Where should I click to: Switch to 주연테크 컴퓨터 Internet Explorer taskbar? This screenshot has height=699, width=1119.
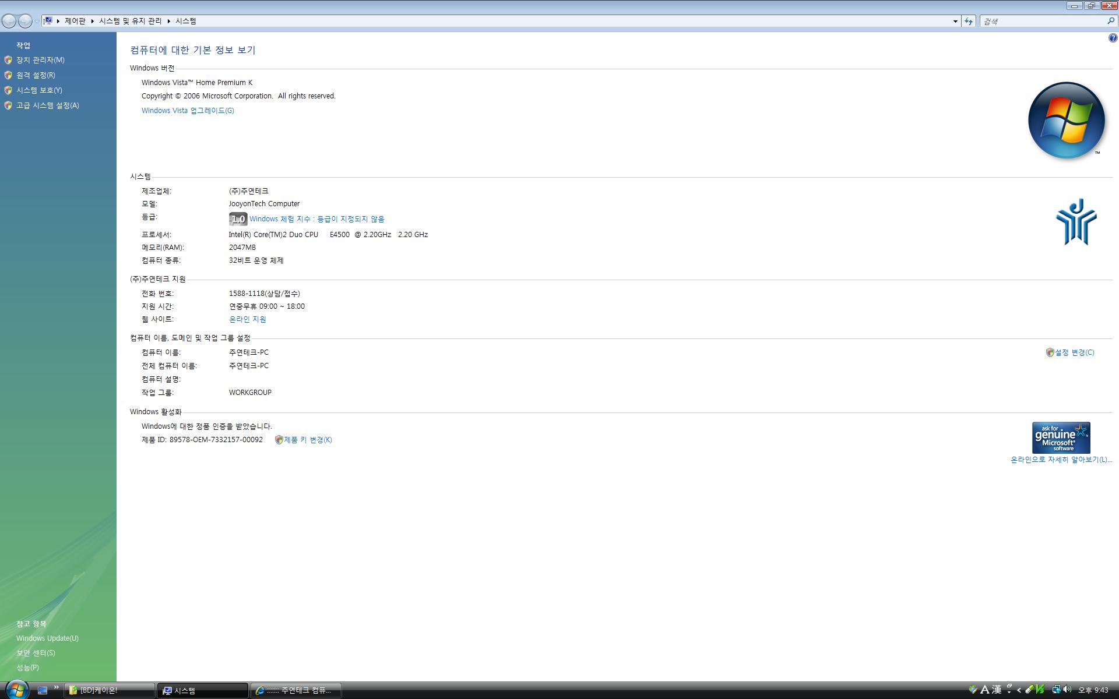coord(296,690)
